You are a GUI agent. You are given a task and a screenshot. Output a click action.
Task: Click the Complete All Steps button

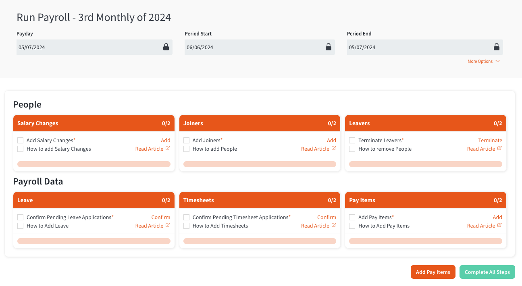pos(487,272)
